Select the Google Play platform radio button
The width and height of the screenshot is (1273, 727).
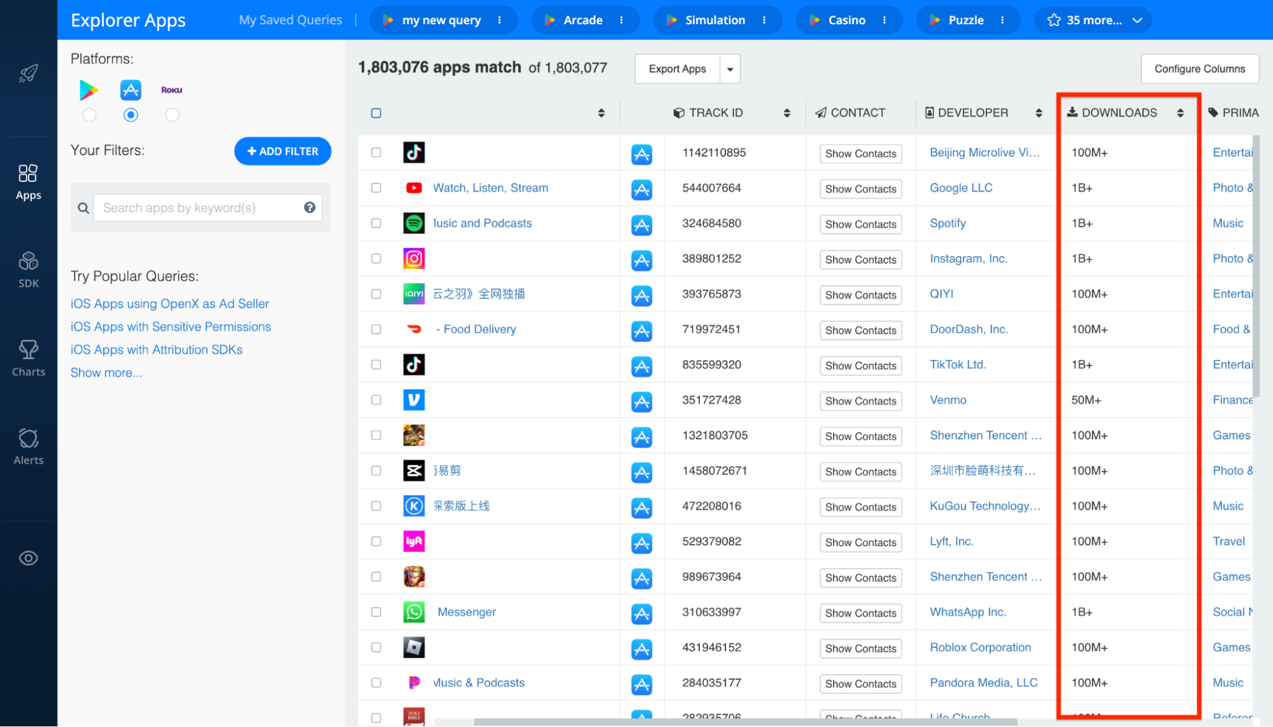pos(89,115)
